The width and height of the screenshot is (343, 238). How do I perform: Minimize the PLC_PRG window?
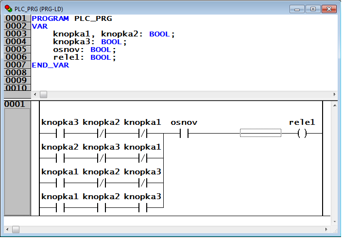coord(297,9)
